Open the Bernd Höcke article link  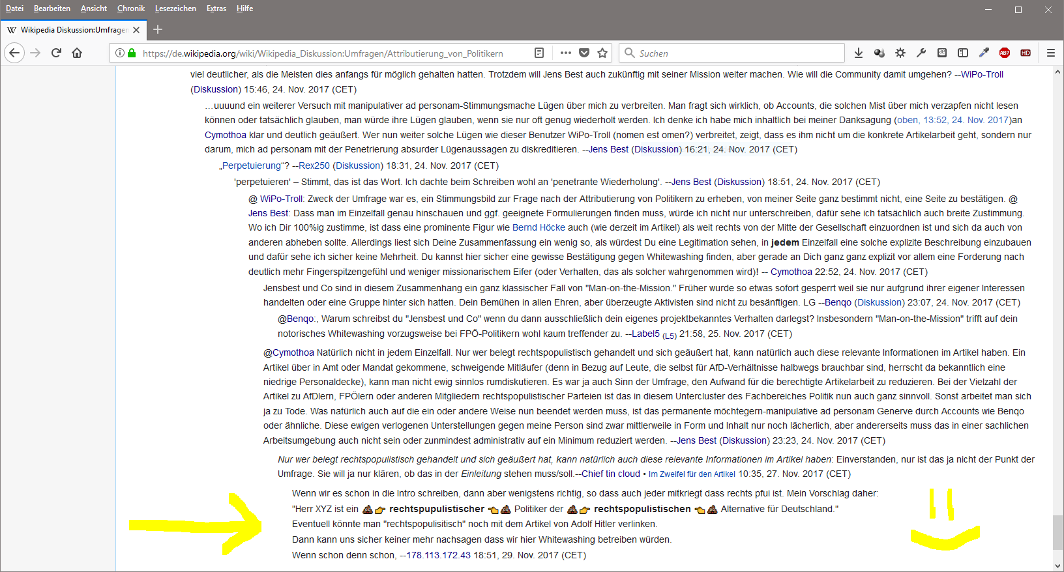539,227
